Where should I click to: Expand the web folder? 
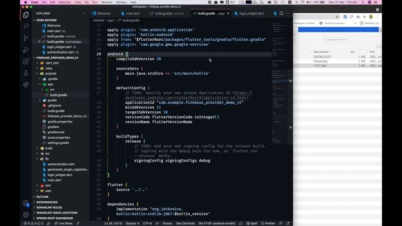48,191
